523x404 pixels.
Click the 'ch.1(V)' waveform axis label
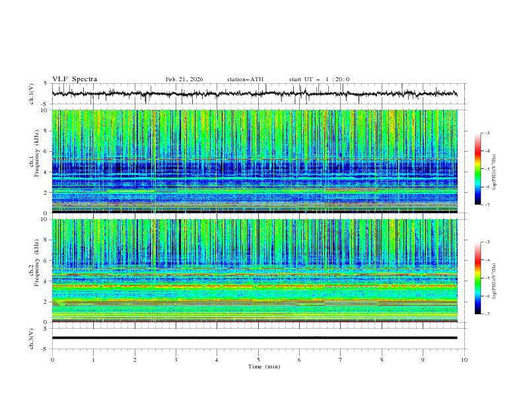point(32,94)
